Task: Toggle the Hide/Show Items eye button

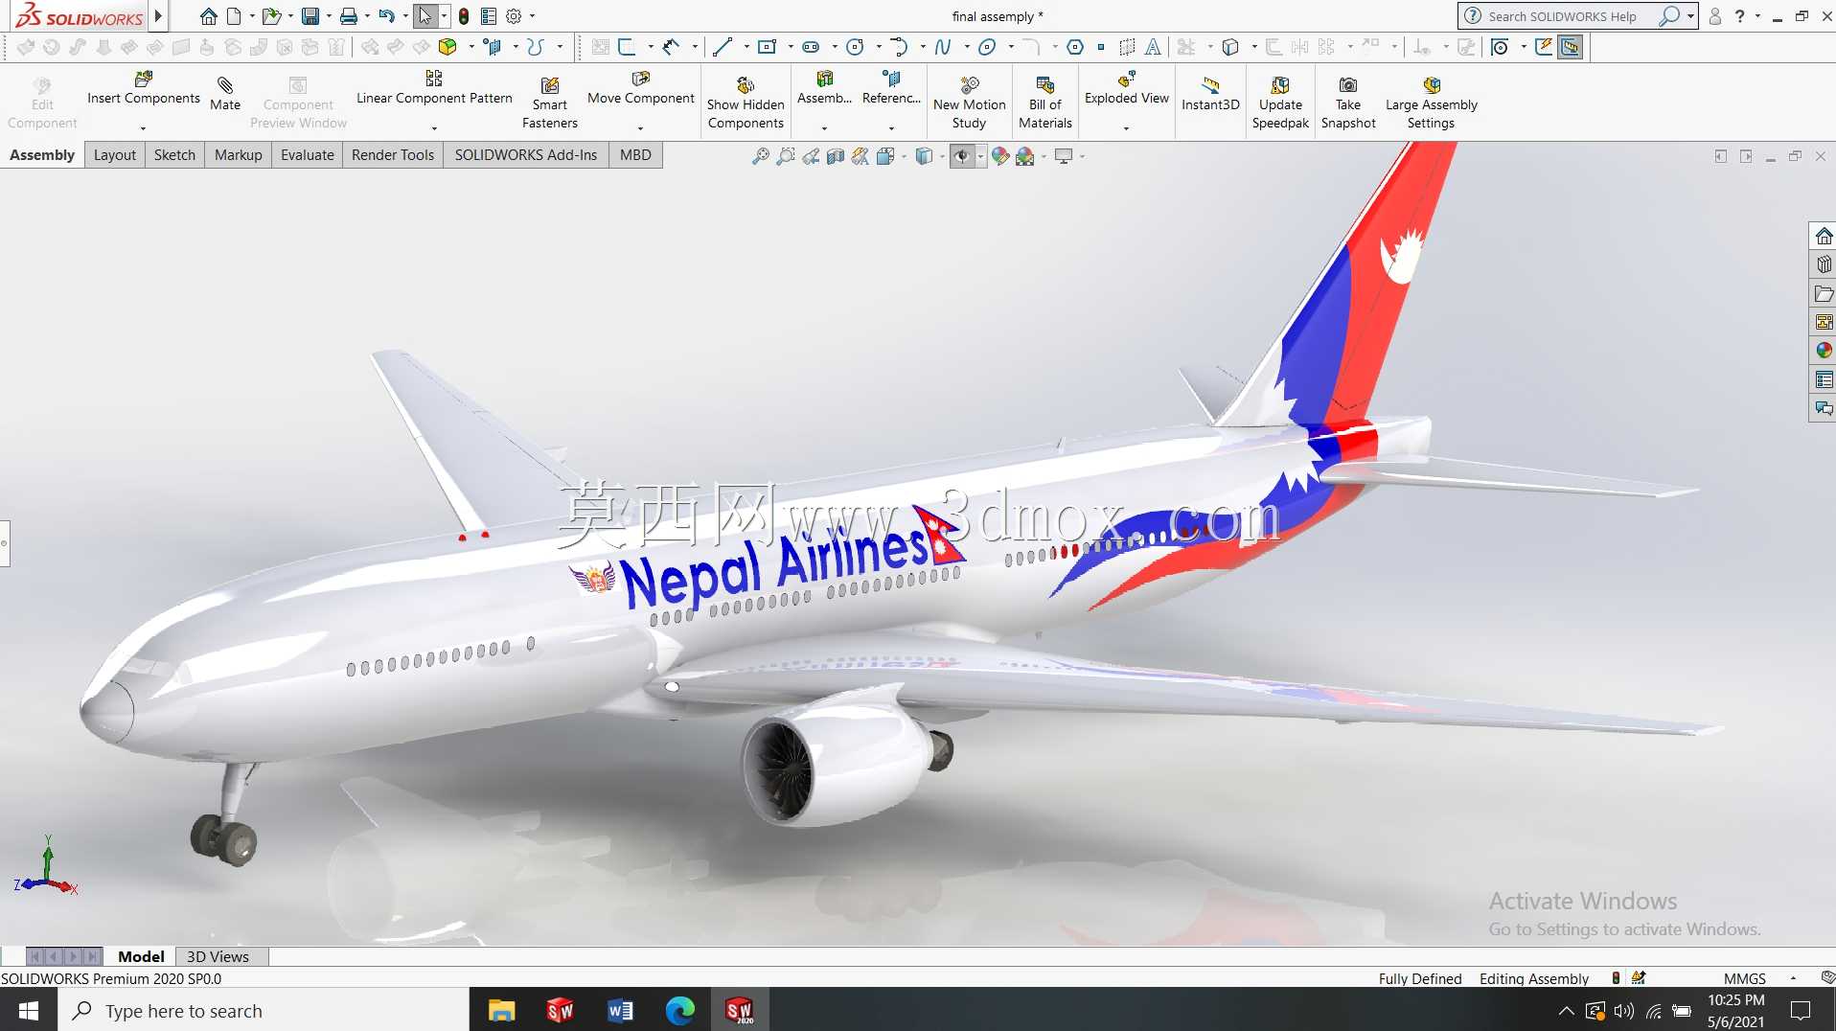Action: (x=962, y=156)
